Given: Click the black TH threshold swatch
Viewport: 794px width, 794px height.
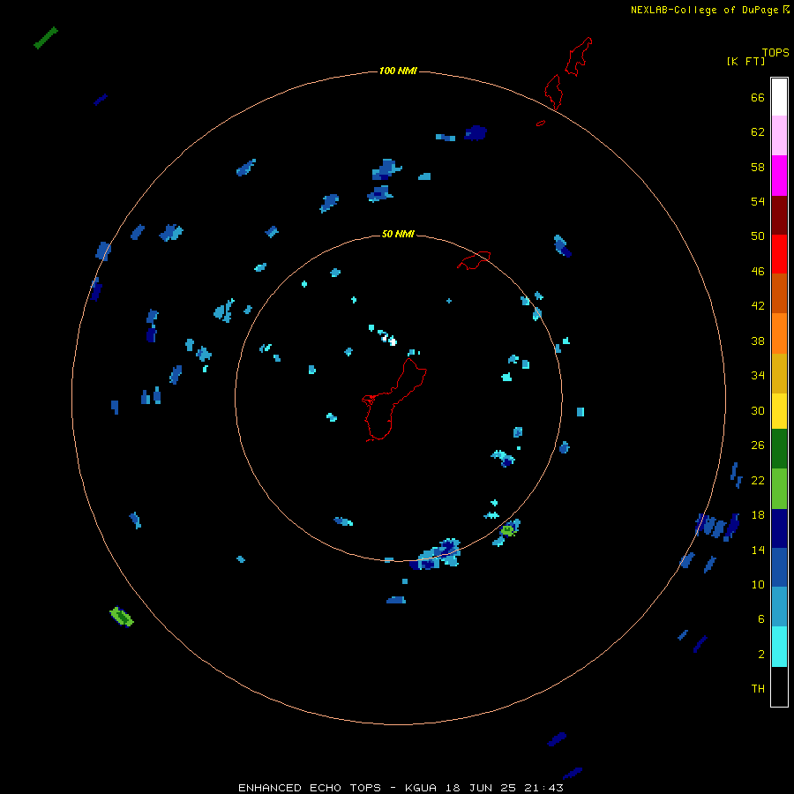Looking at the screenshot, I should click(779, 686).
